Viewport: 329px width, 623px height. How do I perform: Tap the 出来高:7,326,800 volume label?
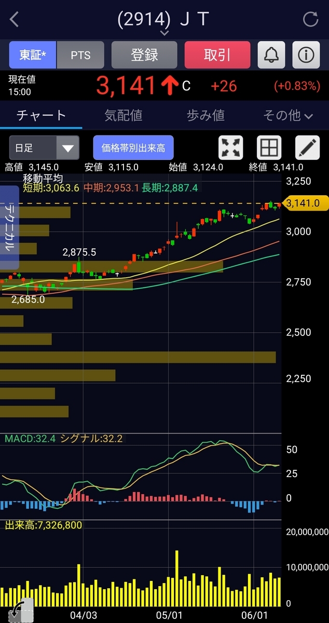click(x=44, y=525)
